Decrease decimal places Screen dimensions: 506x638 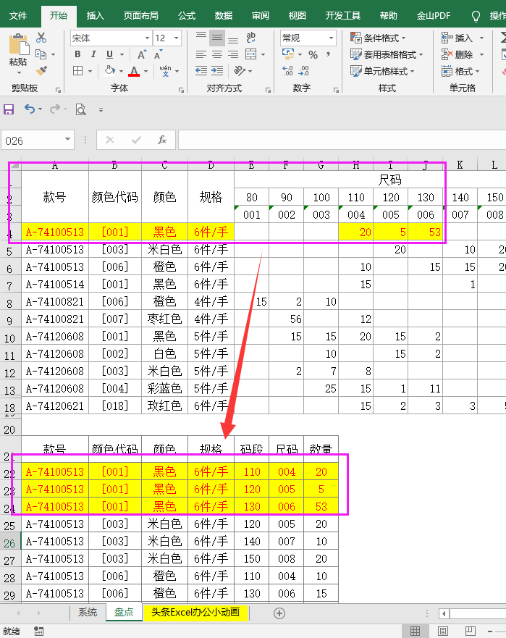tap(303, 71)
